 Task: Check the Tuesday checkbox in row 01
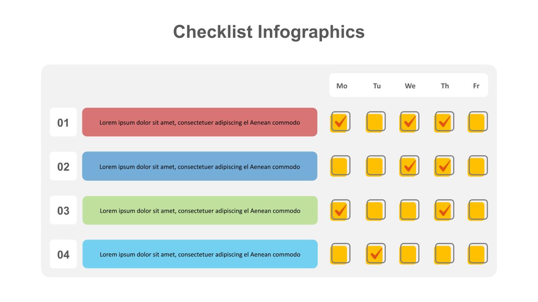(375, 122)
